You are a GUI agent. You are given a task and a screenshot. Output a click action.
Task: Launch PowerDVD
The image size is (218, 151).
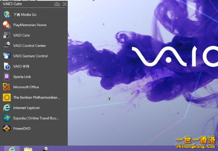[6, 128]
